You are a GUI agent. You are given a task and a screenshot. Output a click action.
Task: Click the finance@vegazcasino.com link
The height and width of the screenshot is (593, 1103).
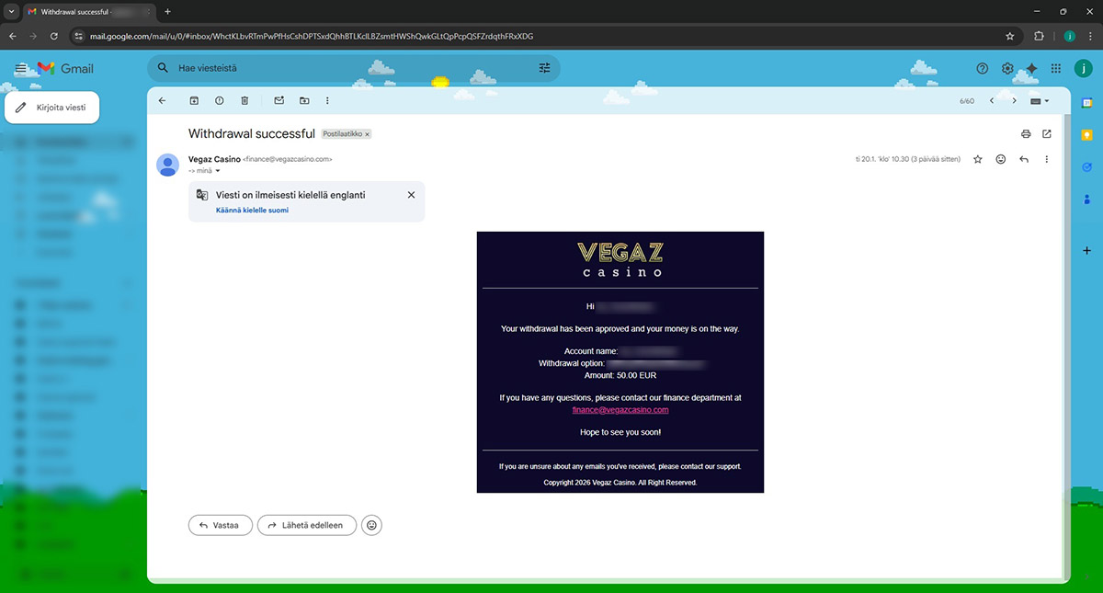[620, 410]
